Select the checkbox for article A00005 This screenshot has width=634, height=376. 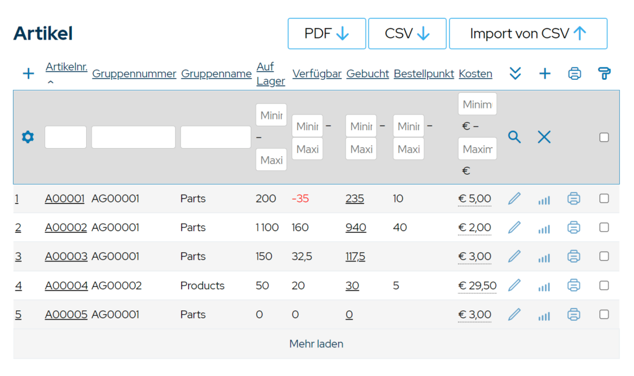[x=604, y=315]
